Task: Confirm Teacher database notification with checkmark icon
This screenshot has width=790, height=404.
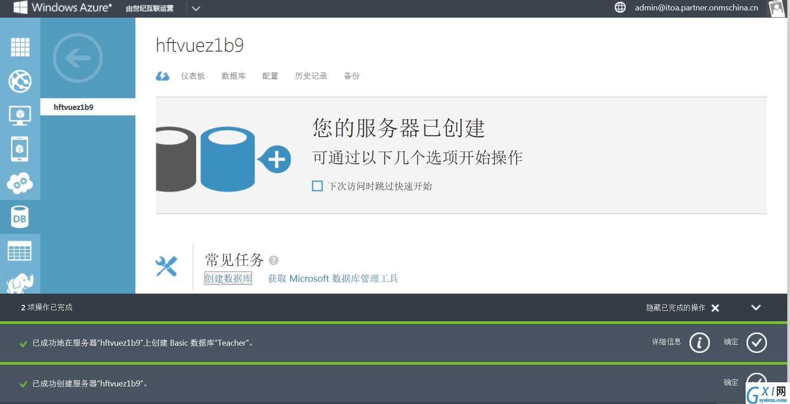Action: (756, 342)
